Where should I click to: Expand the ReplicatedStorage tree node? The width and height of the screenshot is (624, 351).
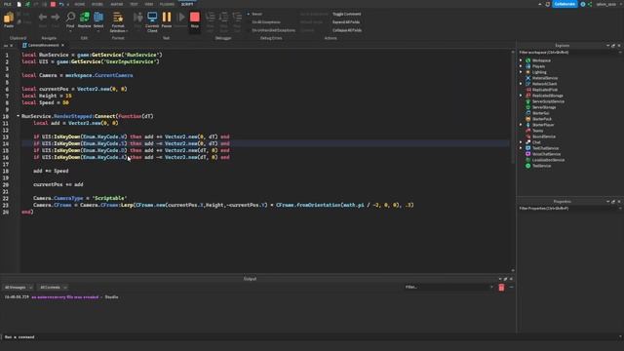click(x=521, y=96)
